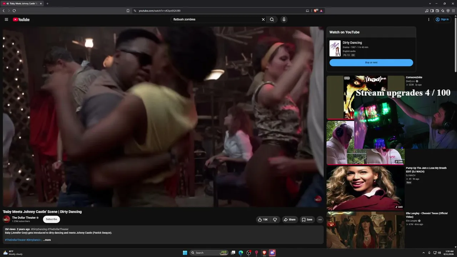This screenshot has height=257, width=457.
Task: Open the Windows Start menu
Action: coord(185,253)
